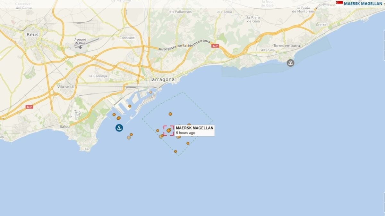Select the vessel marker inside the red brackets
The image size is (385, 216).
click(169, 130)
